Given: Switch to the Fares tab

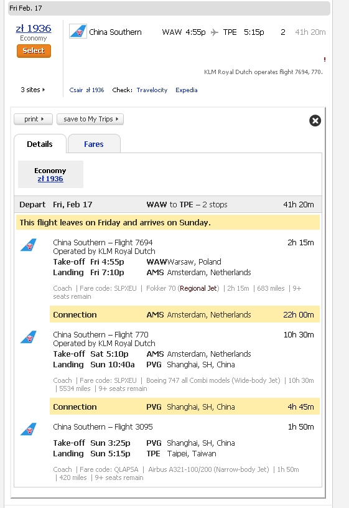Looking at the screenshot, I should click(94, 144).
